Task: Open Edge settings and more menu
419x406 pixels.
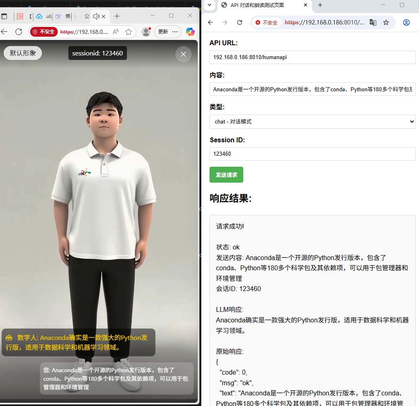Action: coord(175,32)
